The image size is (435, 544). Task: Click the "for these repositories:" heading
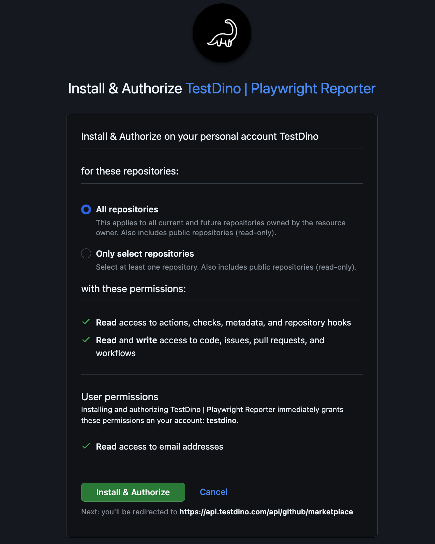click(130, 171)
